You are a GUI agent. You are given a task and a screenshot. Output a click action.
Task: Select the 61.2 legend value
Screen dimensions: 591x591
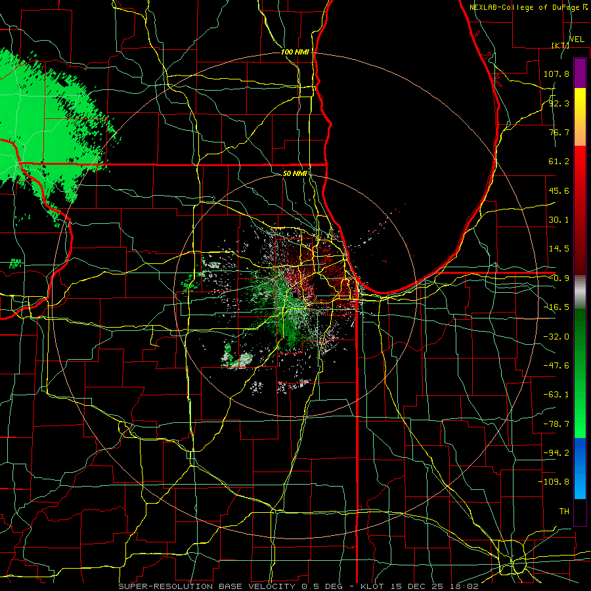coord(559,162)
